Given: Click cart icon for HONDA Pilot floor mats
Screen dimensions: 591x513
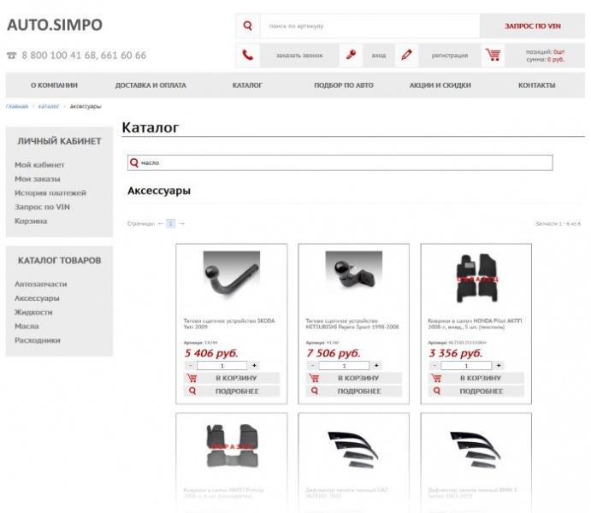Looking at the screenshot, I should point(437,378).
